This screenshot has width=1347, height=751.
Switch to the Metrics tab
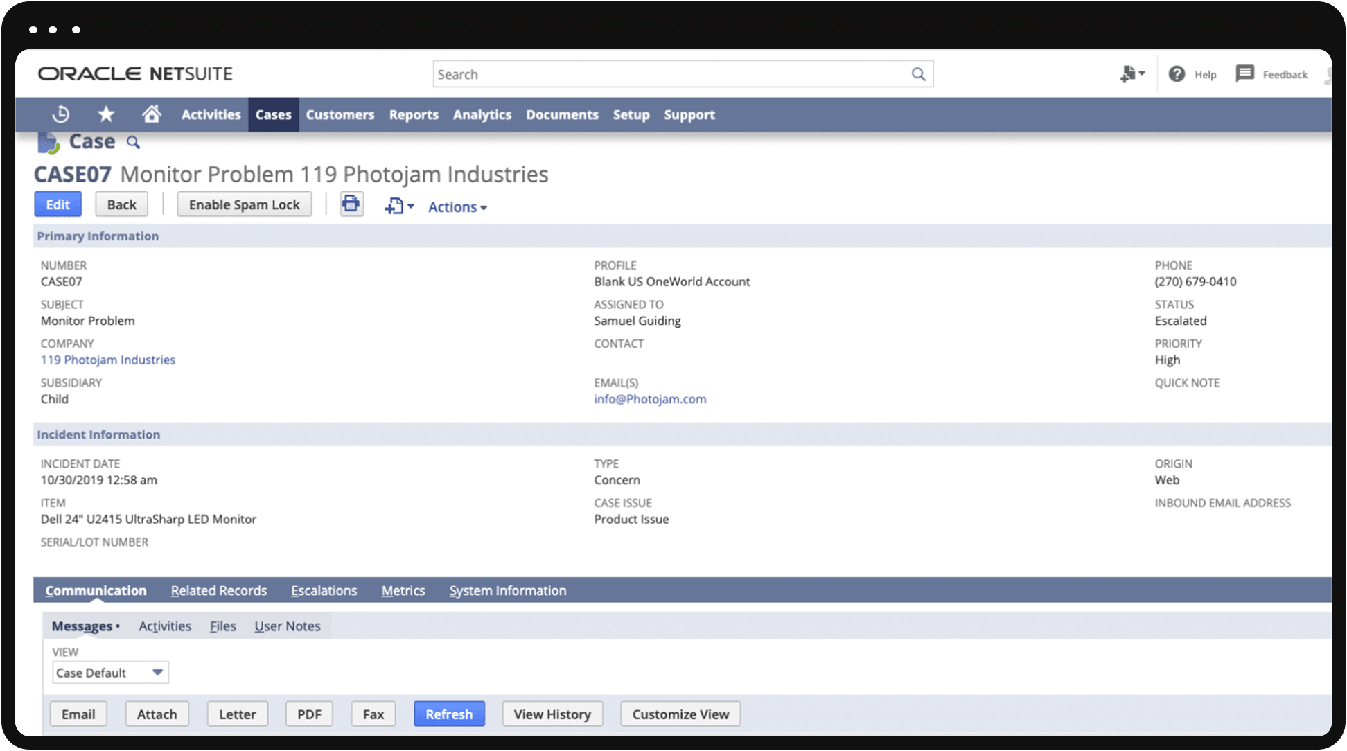[x=402, y=589]
